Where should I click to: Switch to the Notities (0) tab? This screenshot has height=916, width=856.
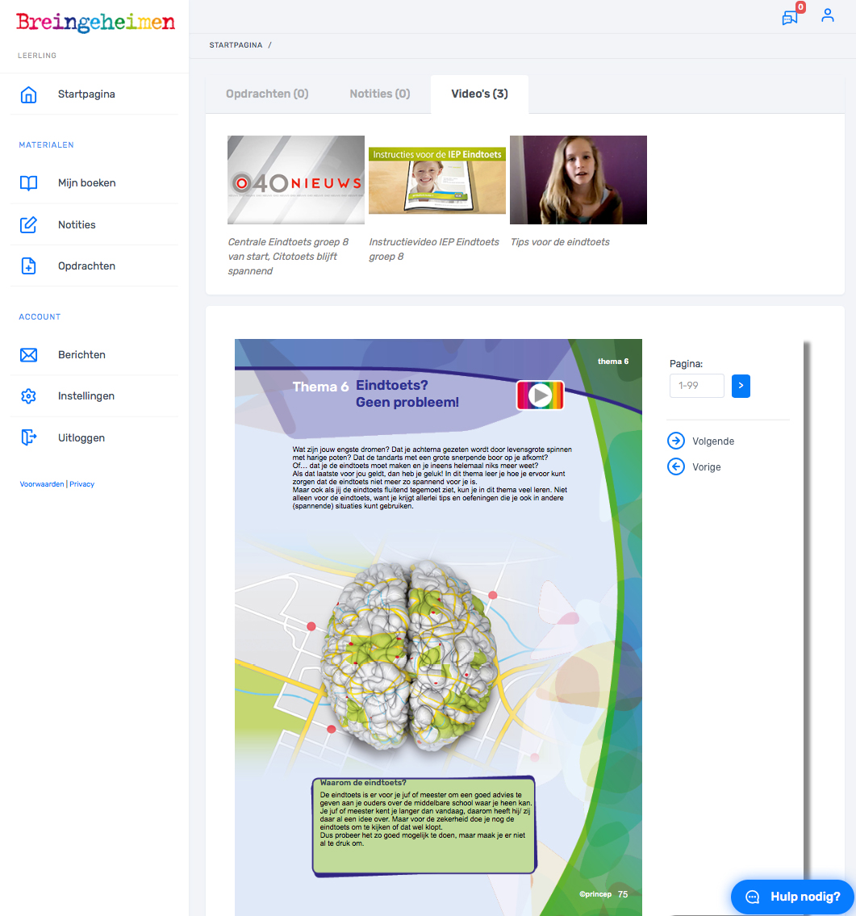coord(380,94)
